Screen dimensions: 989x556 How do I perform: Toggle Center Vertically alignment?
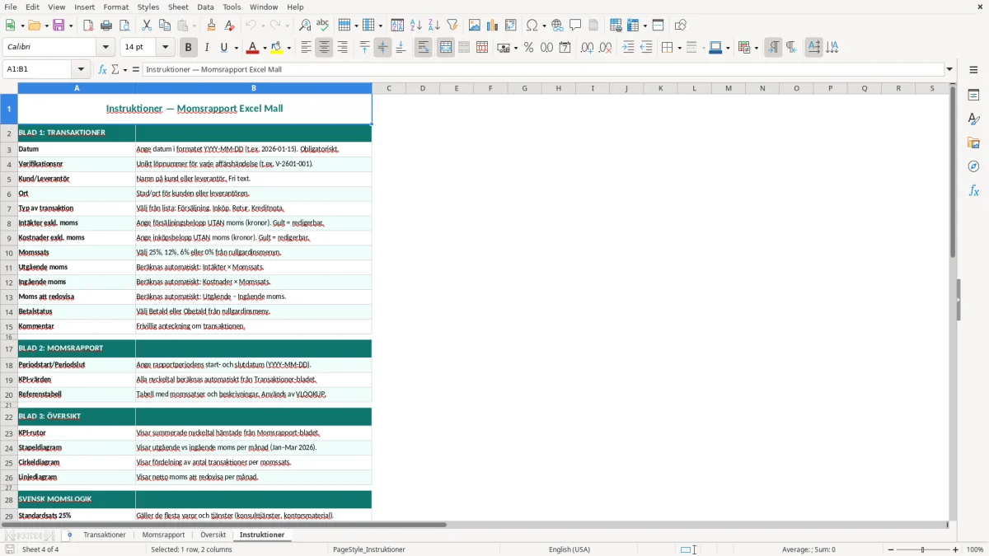click(382, 48)
